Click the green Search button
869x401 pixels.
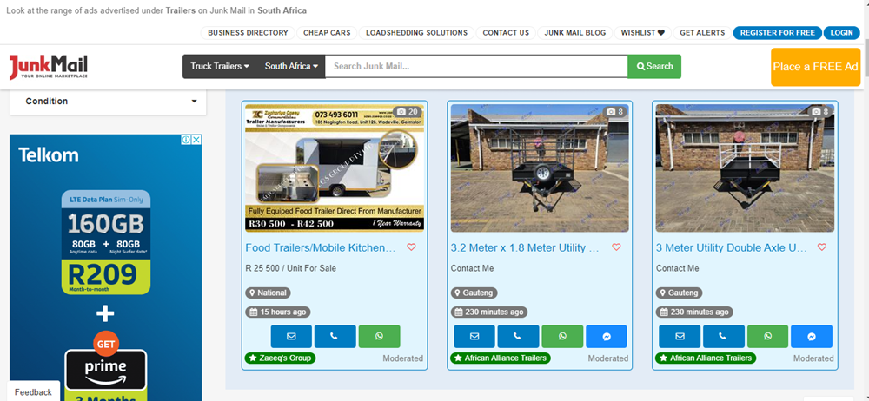(654, 66)
